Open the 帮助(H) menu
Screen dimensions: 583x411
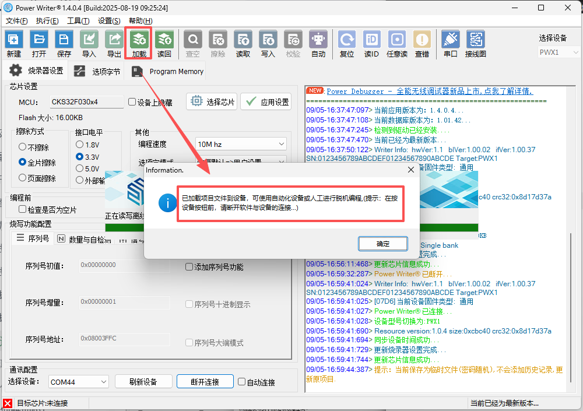coord(141,21)
